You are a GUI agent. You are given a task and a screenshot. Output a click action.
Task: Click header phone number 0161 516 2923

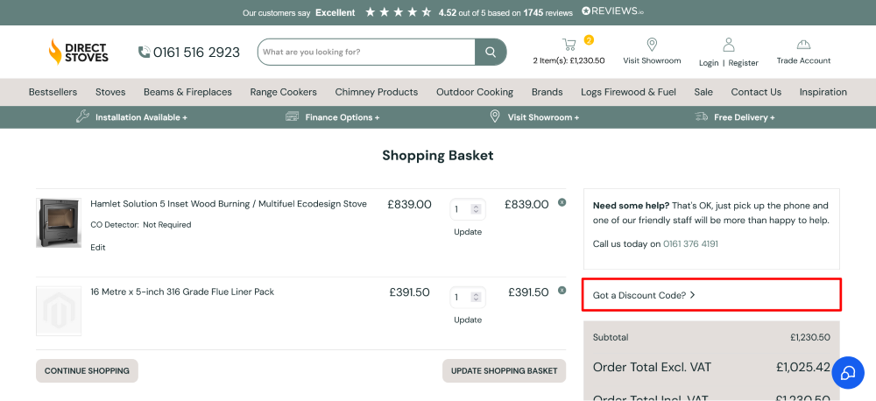pyautogui.click(x=196, y=53)
